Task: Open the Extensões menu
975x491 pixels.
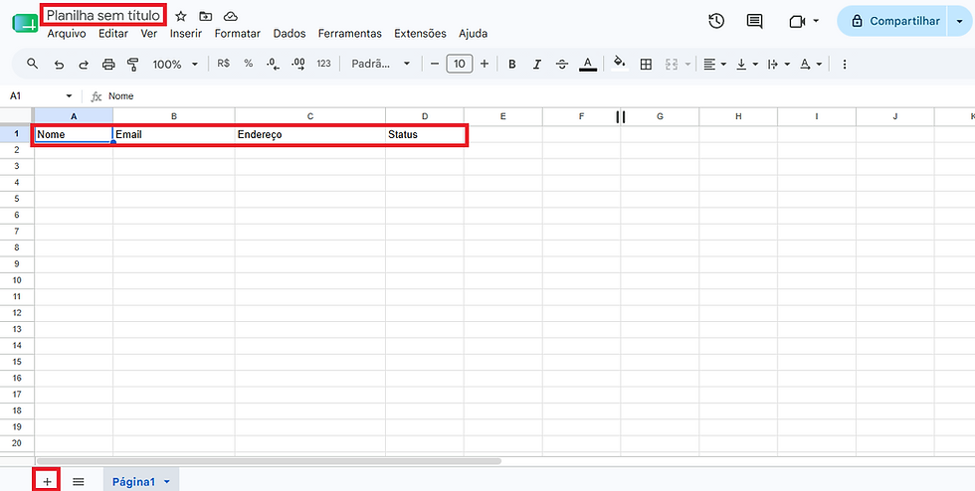Action: pyautogui.click(x=420, y=34)
